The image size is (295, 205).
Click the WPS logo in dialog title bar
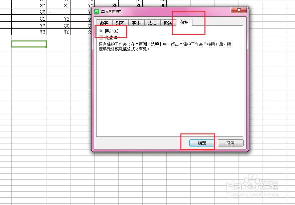tap(97, 11)
